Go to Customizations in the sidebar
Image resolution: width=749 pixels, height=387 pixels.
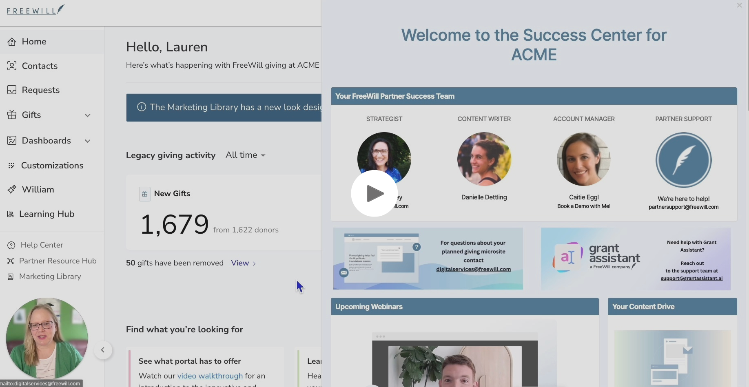click(52, 165)
